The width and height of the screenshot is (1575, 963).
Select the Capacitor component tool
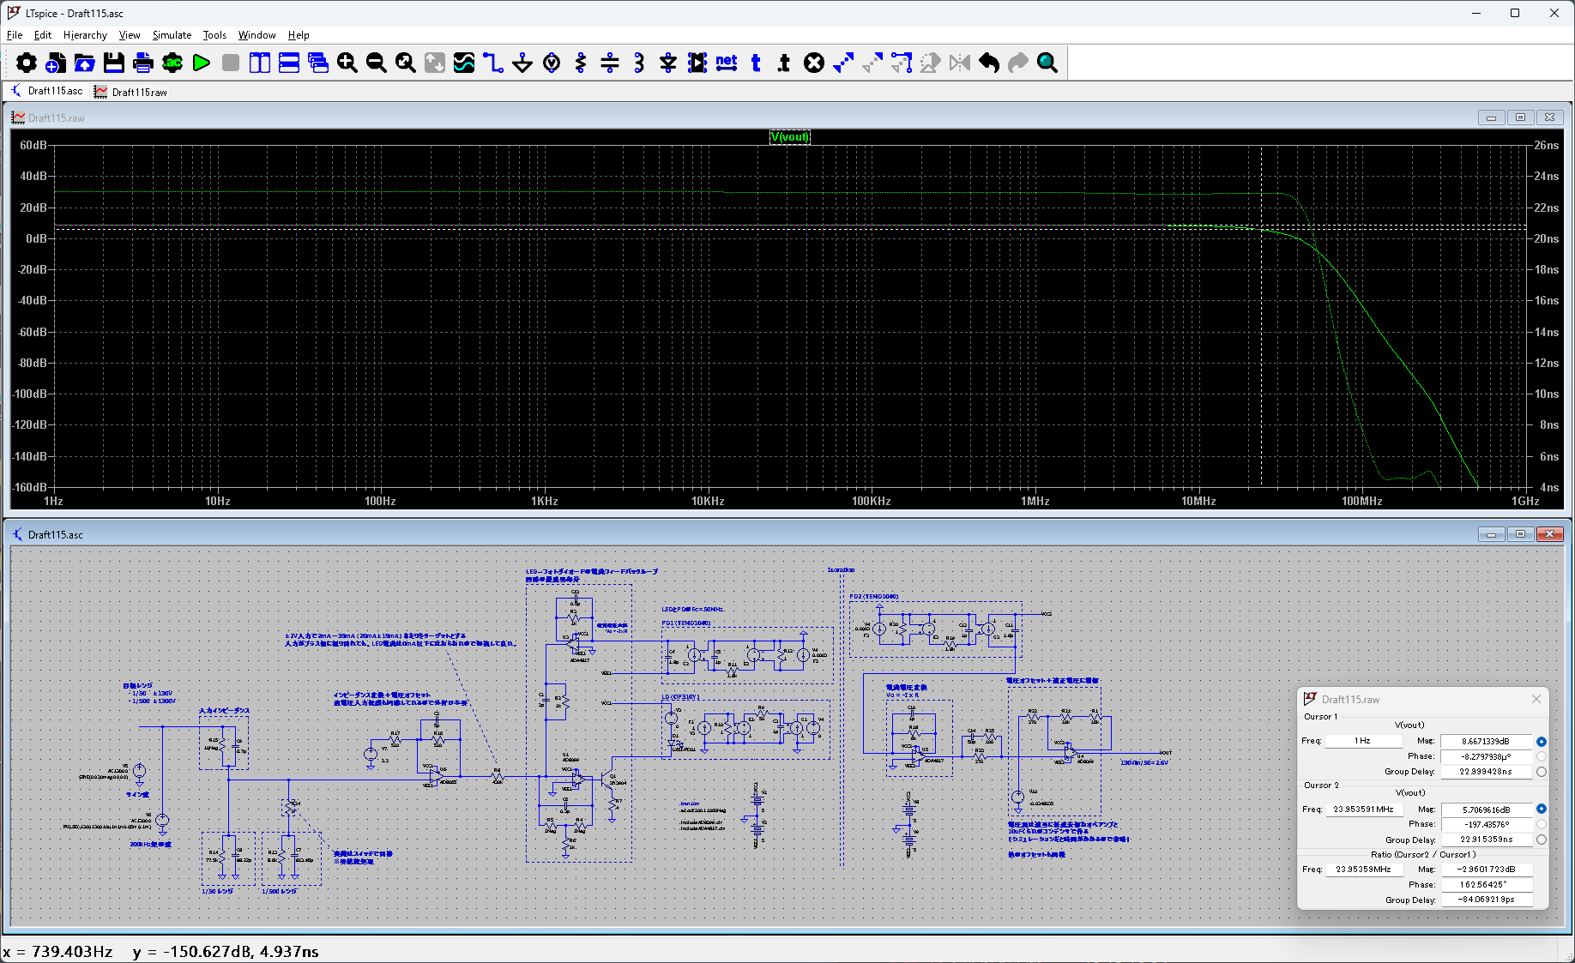click(x=610, y=63)
